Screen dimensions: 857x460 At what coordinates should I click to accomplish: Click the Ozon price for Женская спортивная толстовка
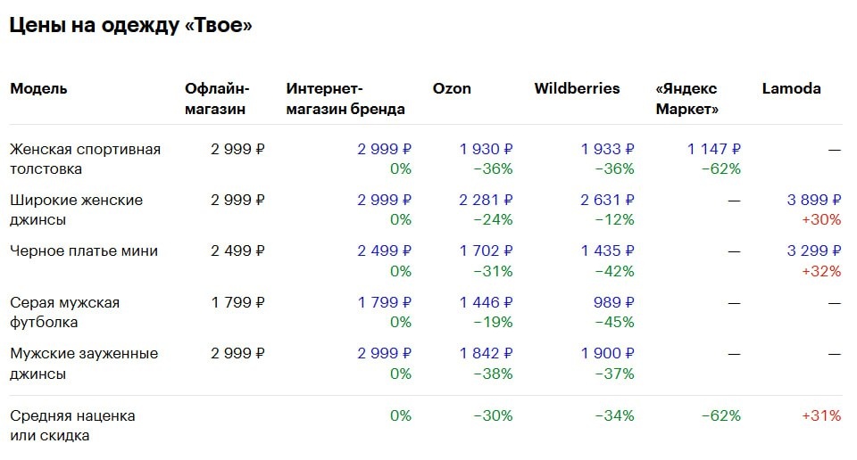coord(486,150)
